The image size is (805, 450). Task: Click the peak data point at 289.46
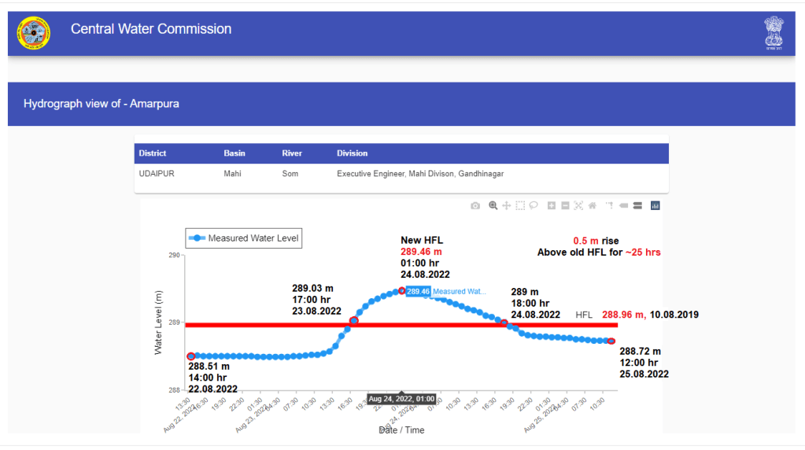(x=402, y=290)
